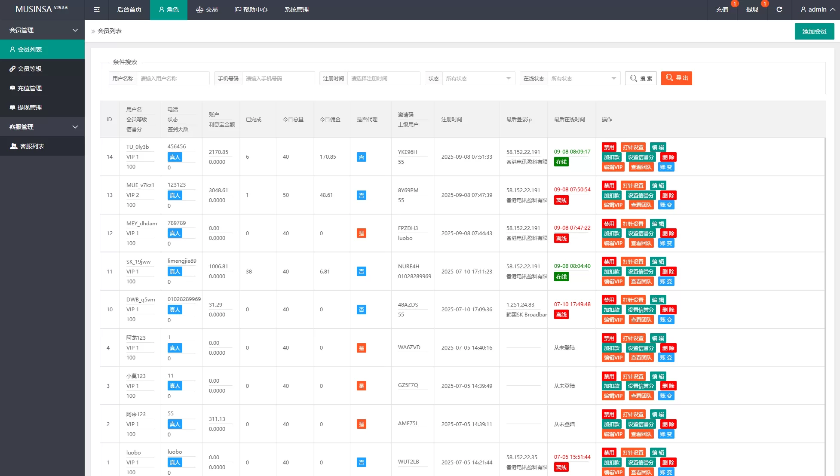Collapse sidebar with the hamburger menu icon
Screen dimensions: 840x476
tap(97, 9)
